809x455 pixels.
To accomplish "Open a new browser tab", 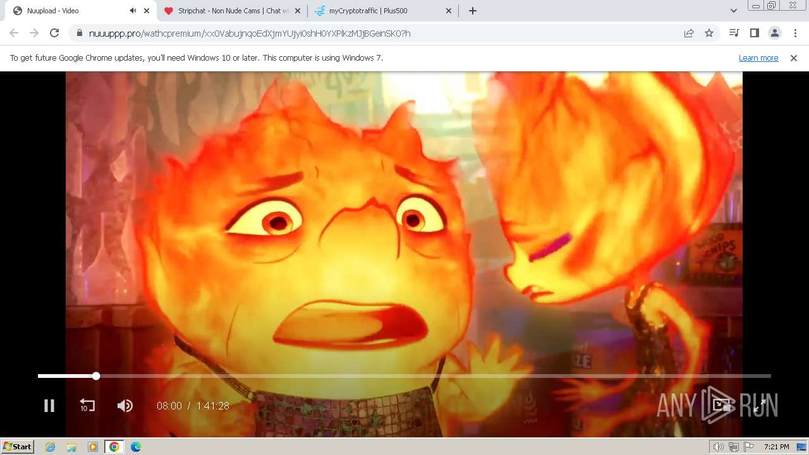I will [x=473, y=11].
